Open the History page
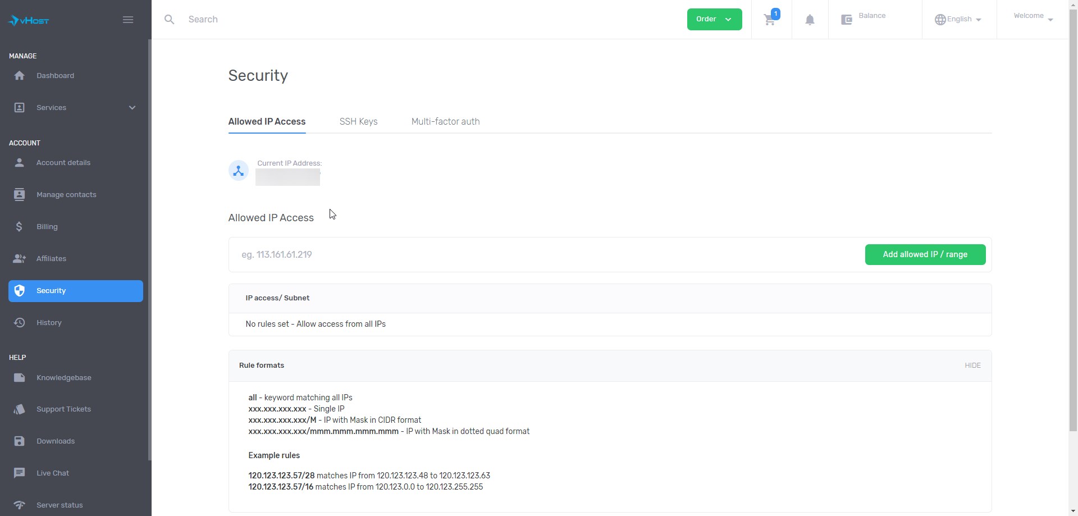1078x516 pixels. tap(49, 323)
